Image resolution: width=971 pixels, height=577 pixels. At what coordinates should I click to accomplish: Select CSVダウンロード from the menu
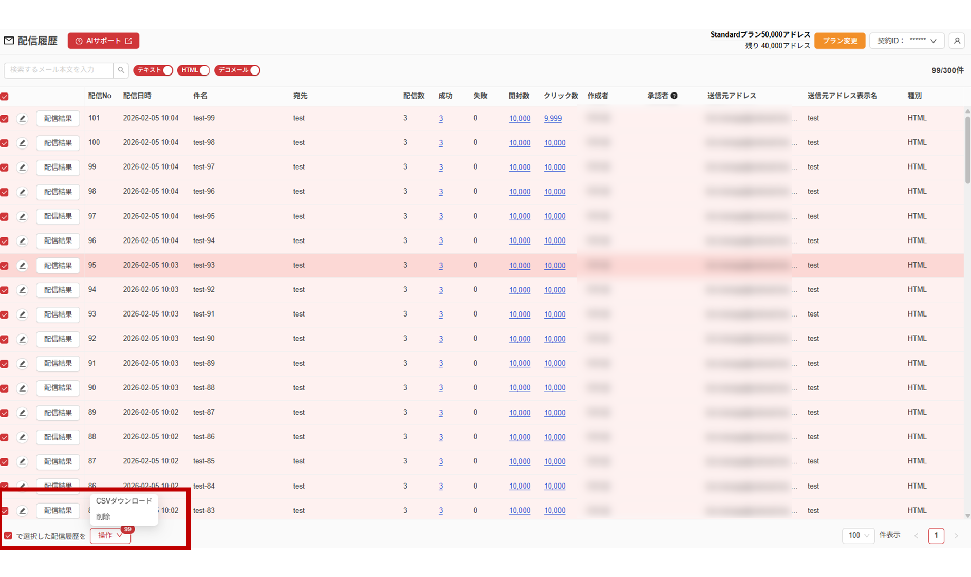click(124, 501)
